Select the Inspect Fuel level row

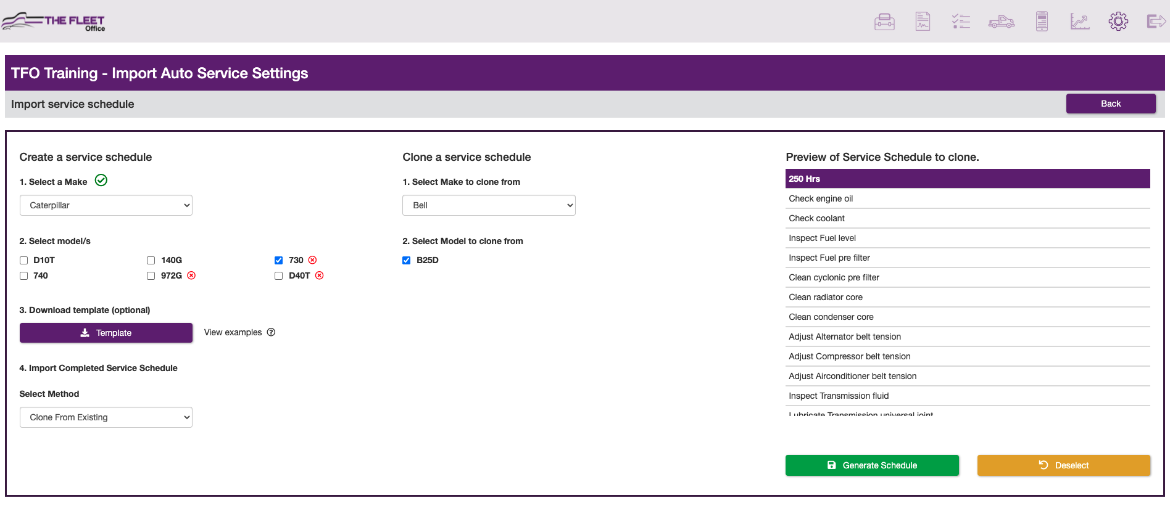click(x=968, y=238)
